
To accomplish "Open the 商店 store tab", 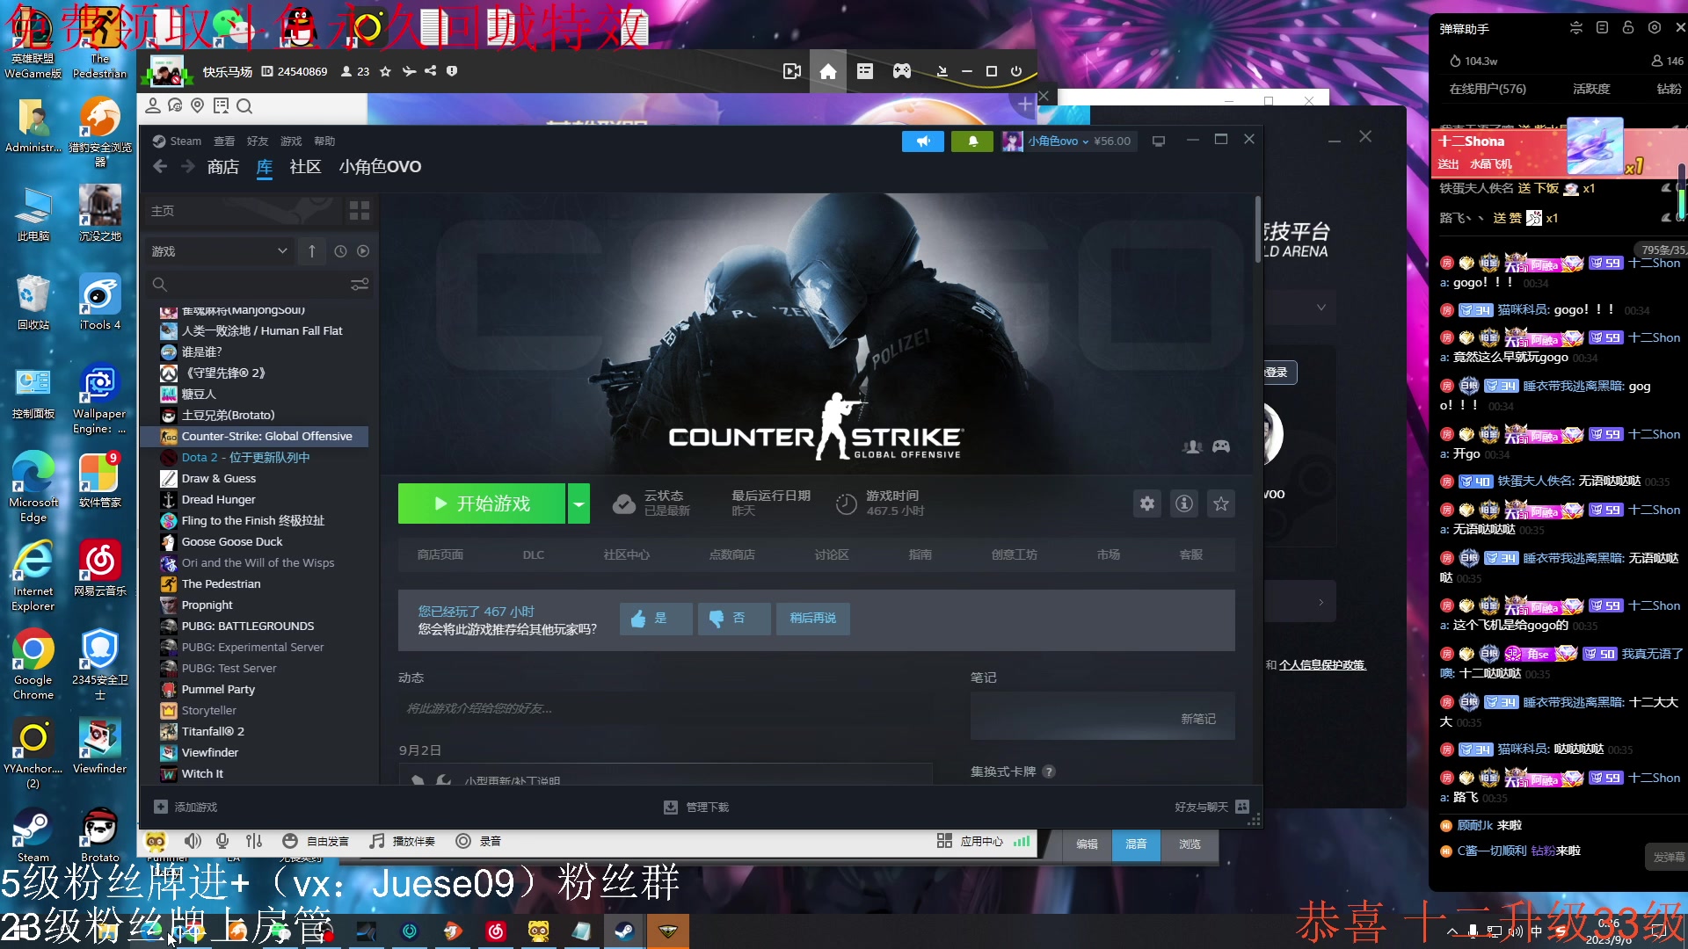I will pos(222,167).
